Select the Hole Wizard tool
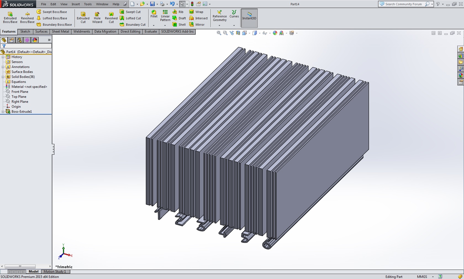464x279 pixels. pos(97,17)
